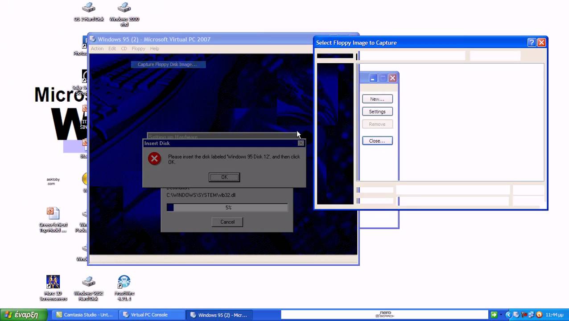Image resolution: width=569 pixels, height=321 pixels.
Task: Open the Edit menu in Virtual PC
Action: click(x=112, y=49)
